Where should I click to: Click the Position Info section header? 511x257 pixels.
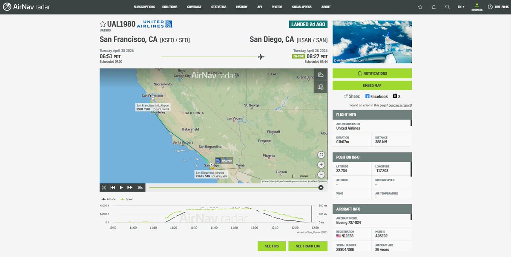point(372,157)
